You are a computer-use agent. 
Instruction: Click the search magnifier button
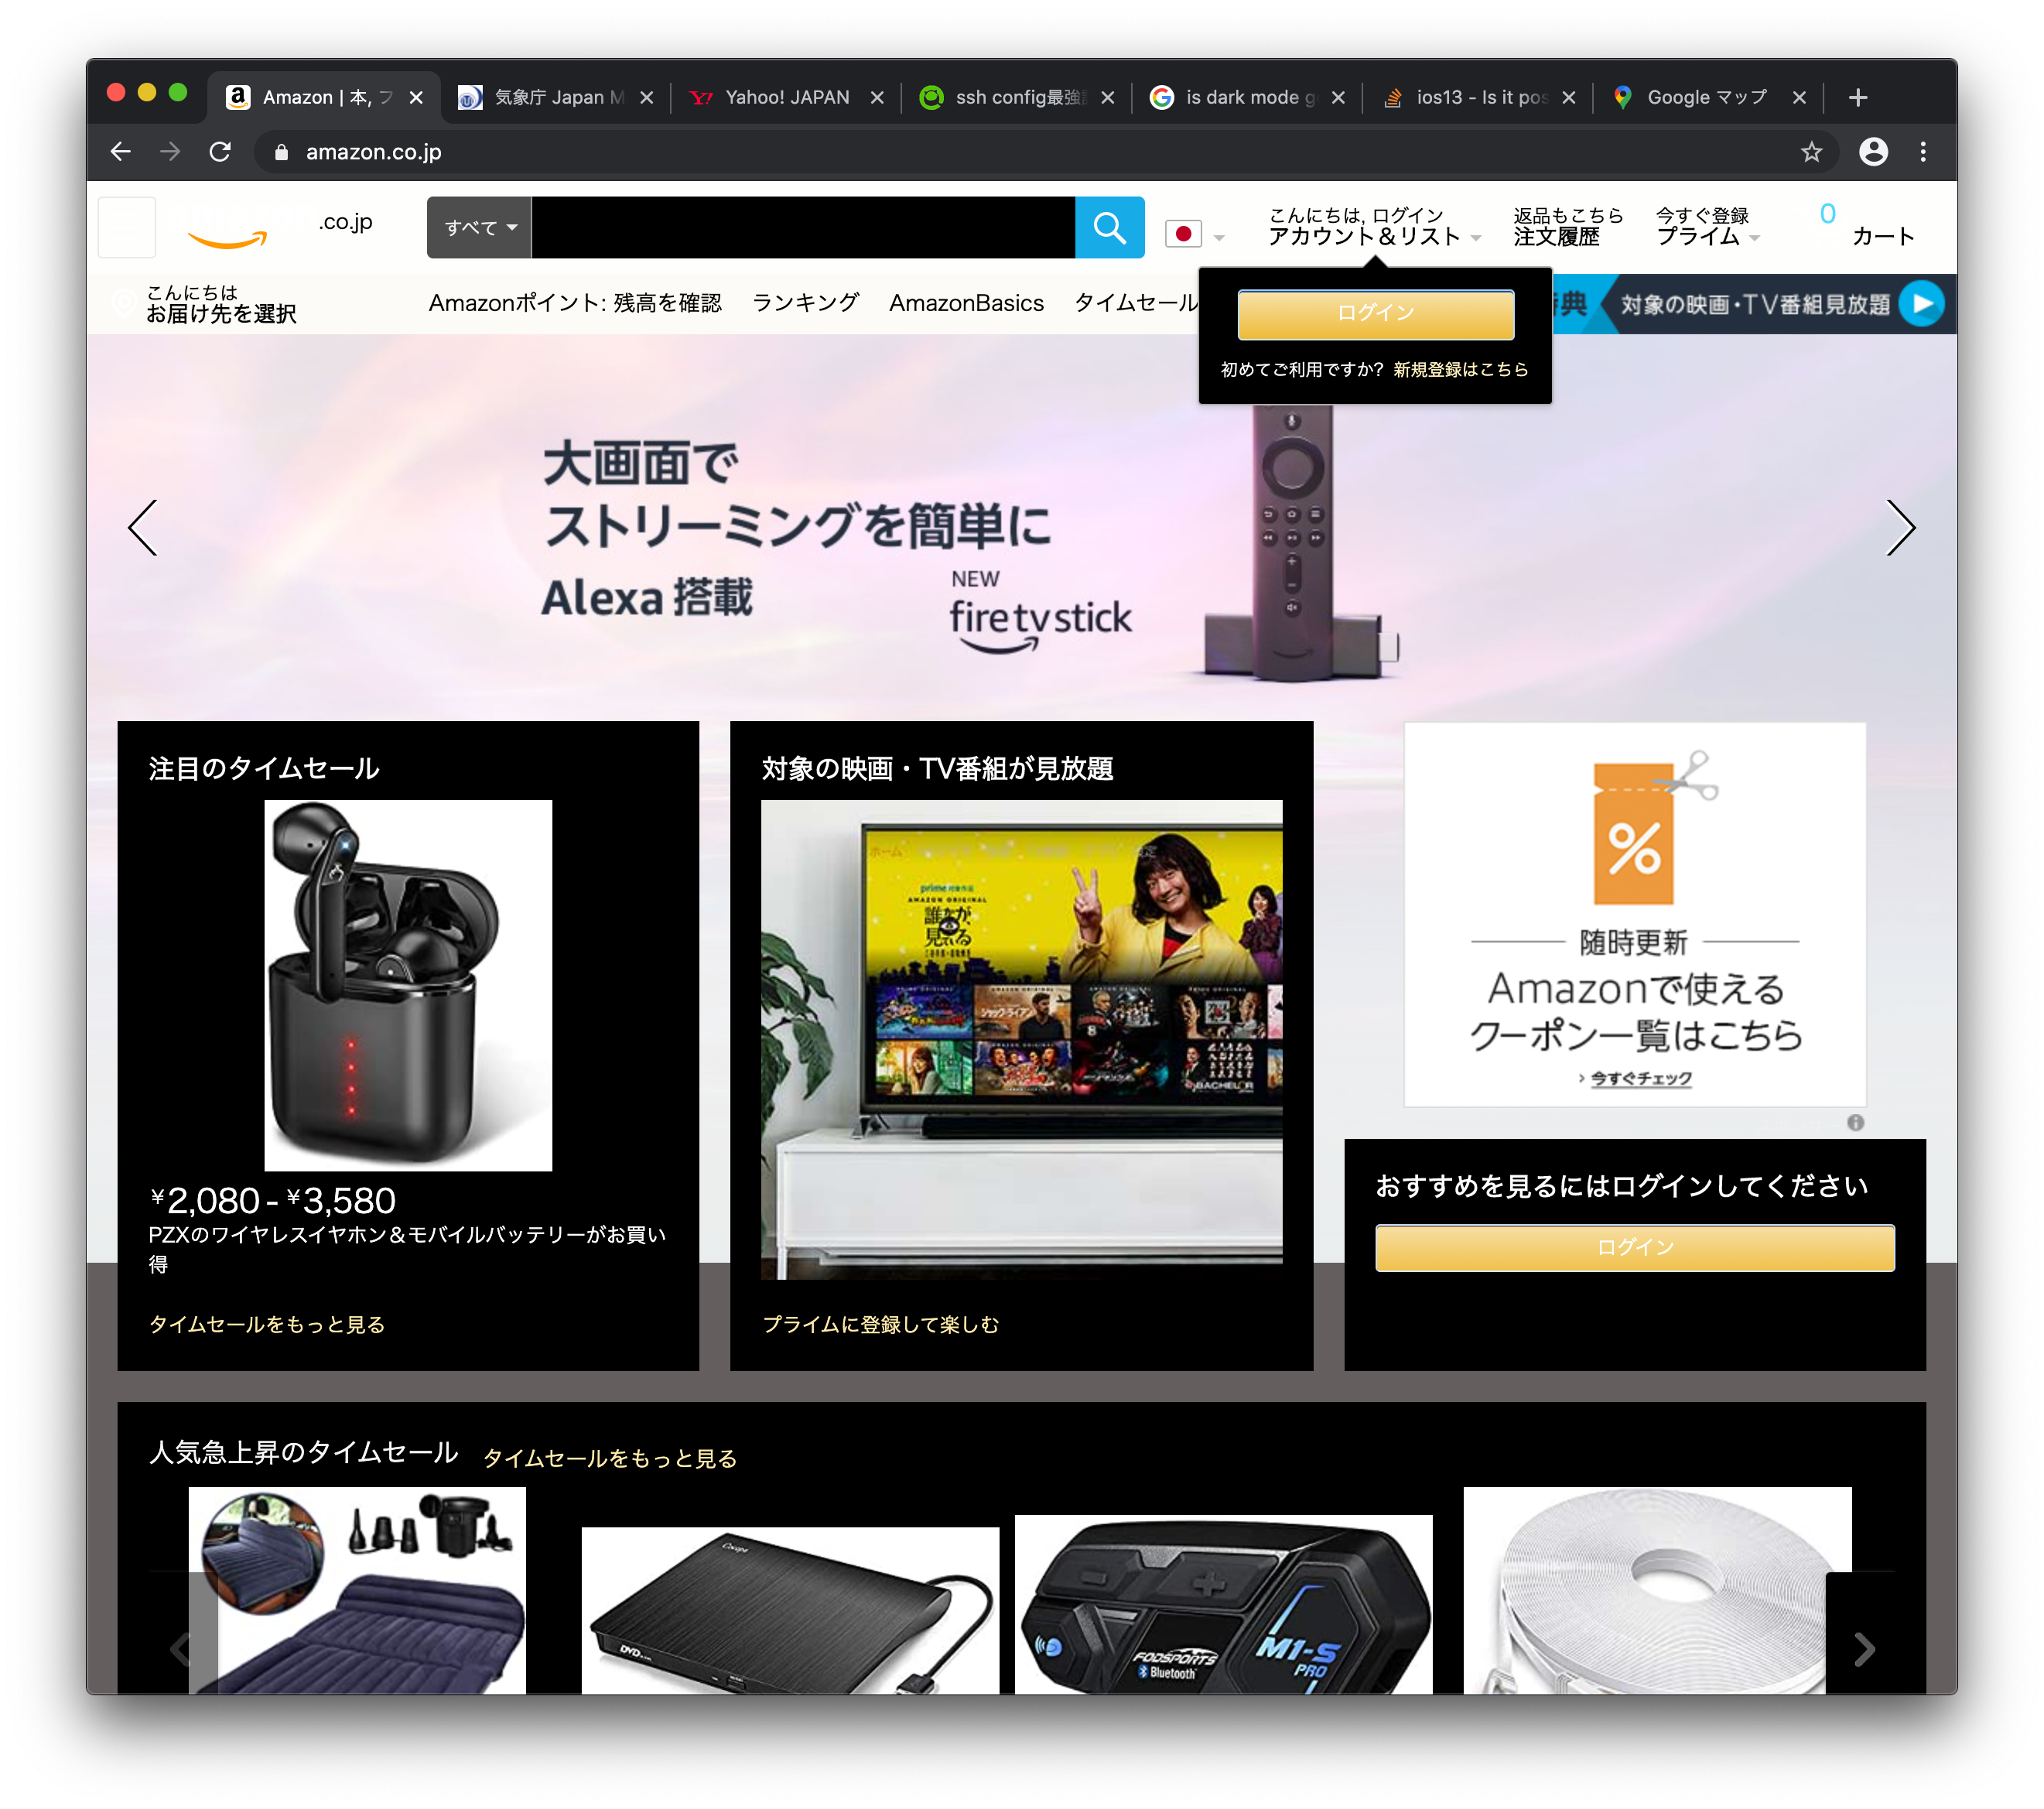(x=1109, y=228)
